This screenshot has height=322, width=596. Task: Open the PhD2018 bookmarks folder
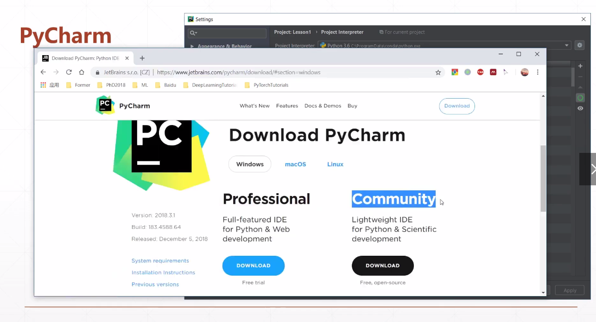pos(111,85)
